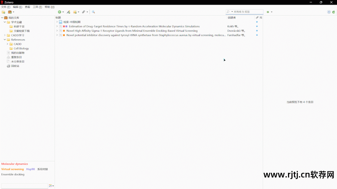Open the 编辑 (E) menu
The image size is (337, 189).
(17, 7)
